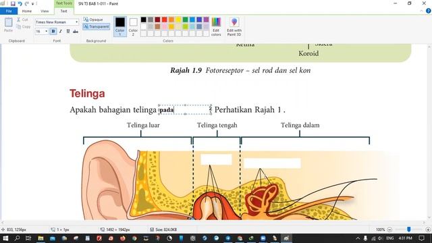Image resolution: width=432 pixels, height=243 pixels.
Task: Switch to the View ribbon tab
Action: (45, 11)
